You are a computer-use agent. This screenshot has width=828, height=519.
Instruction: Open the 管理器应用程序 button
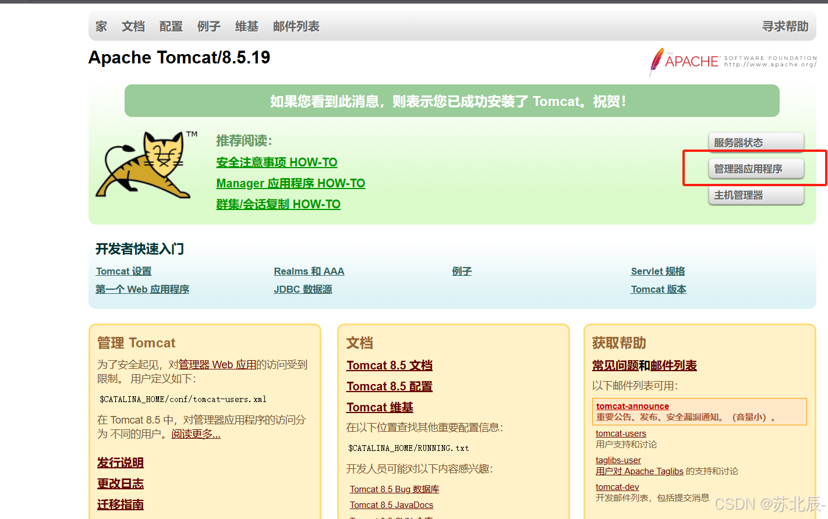click(x=756, y=169)
